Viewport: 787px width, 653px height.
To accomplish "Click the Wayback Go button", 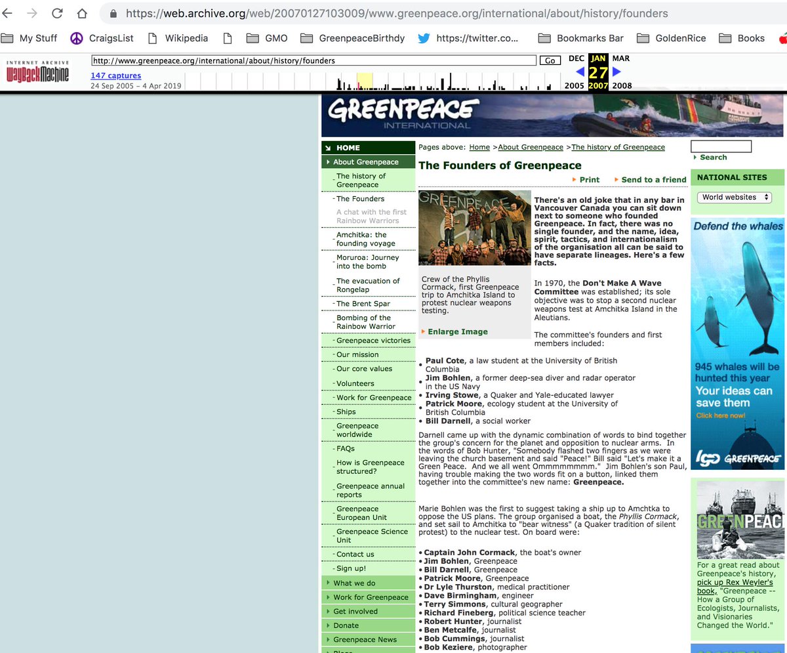I will (x=550, y=60).
